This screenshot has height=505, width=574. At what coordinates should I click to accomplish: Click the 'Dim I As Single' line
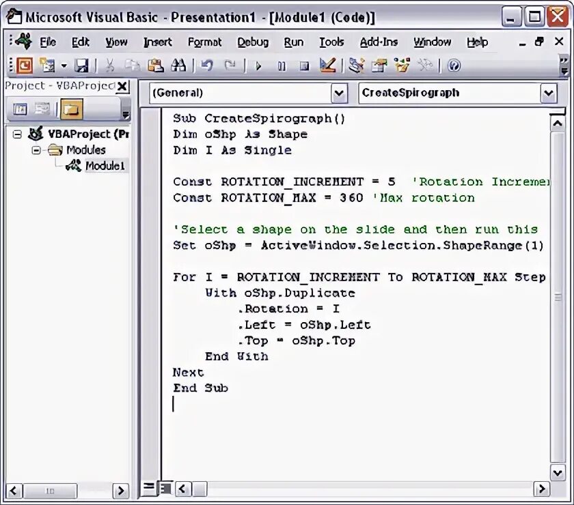(232, 150)
